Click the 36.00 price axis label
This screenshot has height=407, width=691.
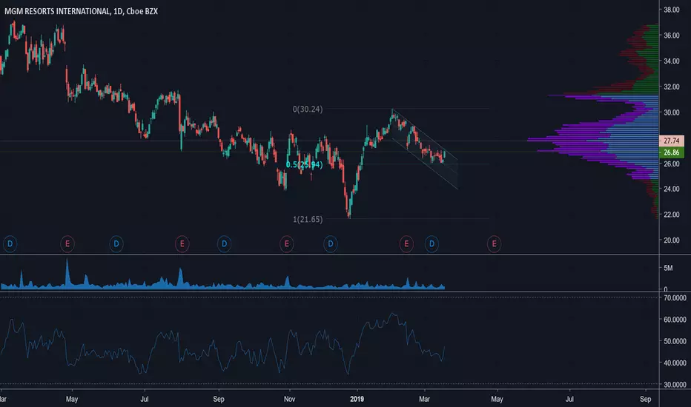(672, 36)
